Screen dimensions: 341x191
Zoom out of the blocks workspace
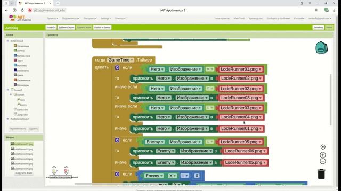pyautogui.click(x=323, y=161)
